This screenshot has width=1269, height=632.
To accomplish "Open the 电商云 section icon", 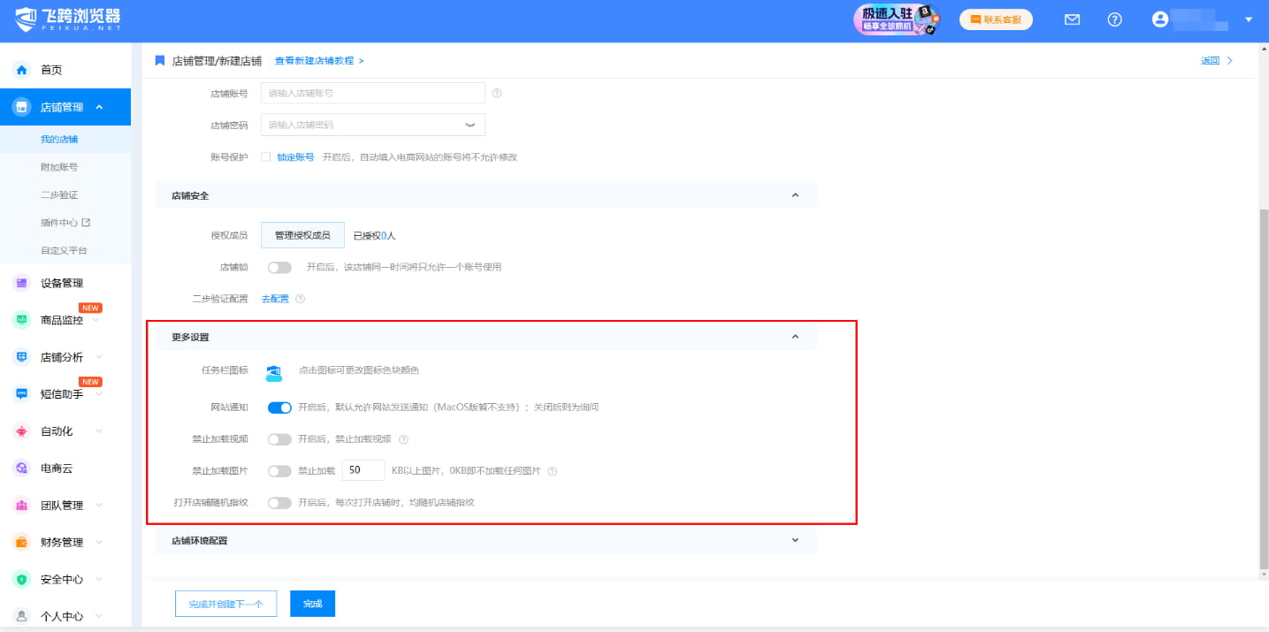I will 21,468.
